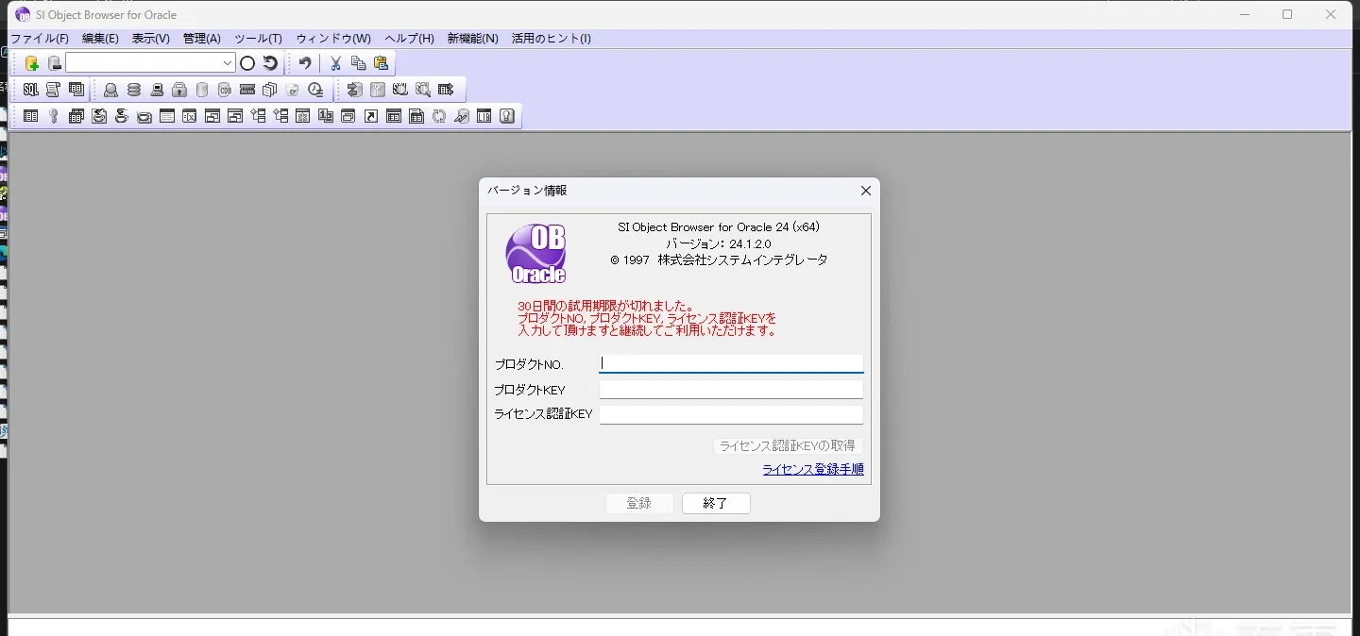
Task: Open the 管理(A) menu
Action: [x=201, y=39]
